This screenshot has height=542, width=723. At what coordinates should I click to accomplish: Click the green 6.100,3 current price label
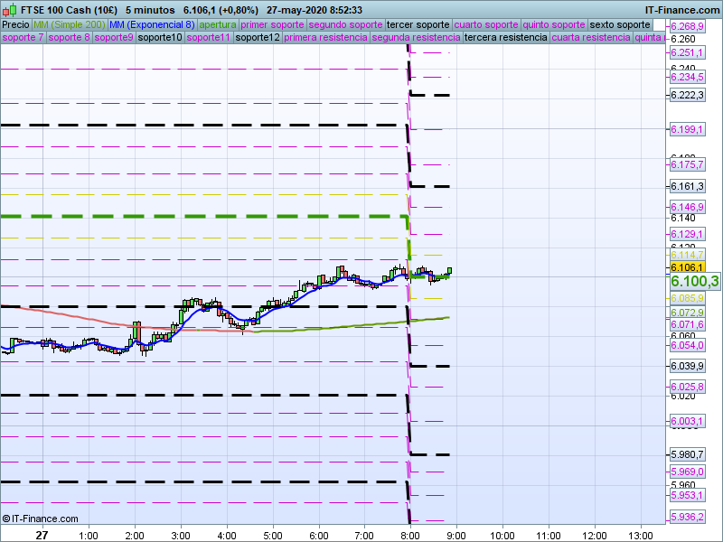pyautogui.click(x=694, y=282)
